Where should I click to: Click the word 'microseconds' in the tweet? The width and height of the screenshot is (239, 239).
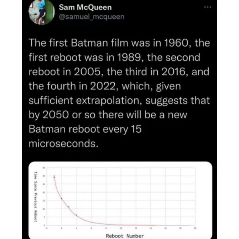tap(63, 143)
